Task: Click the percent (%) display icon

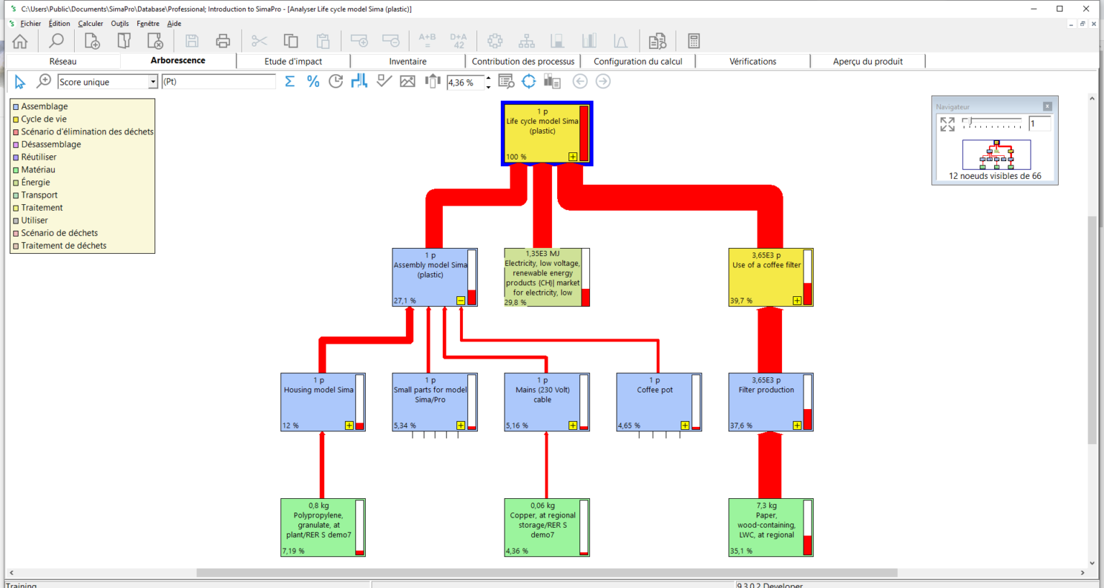Action: (313, 82)
